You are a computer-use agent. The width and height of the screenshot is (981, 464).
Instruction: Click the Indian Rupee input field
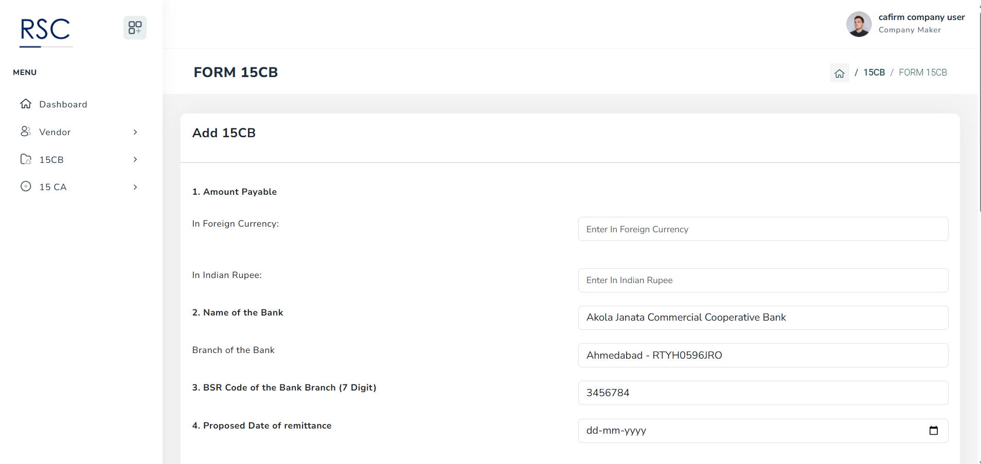pyautogui.click(x=762, y=280)
